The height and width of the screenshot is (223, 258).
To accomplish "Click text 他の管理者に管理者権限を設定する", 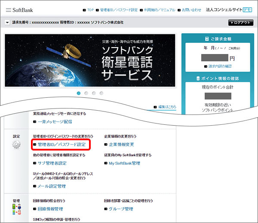I will click(x=59, y=155).
